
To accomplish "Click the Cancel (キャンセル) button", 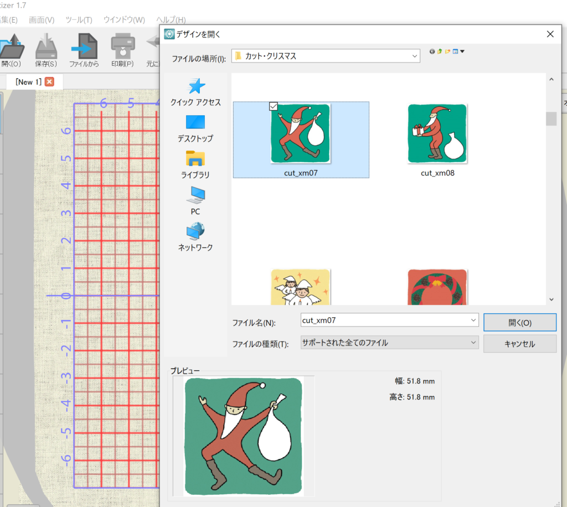I will pos(519,344).
